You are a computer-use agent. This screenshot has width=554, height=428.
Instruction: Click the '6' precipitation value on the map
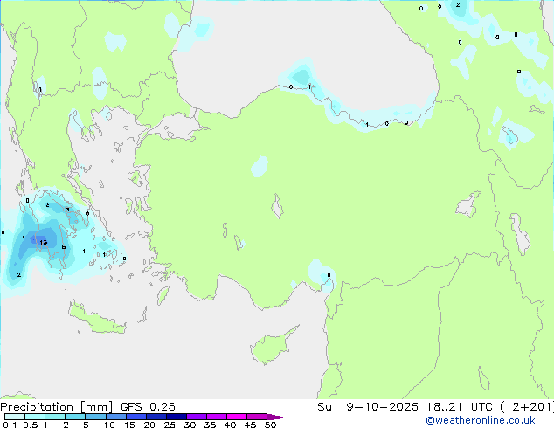(64, 247)
